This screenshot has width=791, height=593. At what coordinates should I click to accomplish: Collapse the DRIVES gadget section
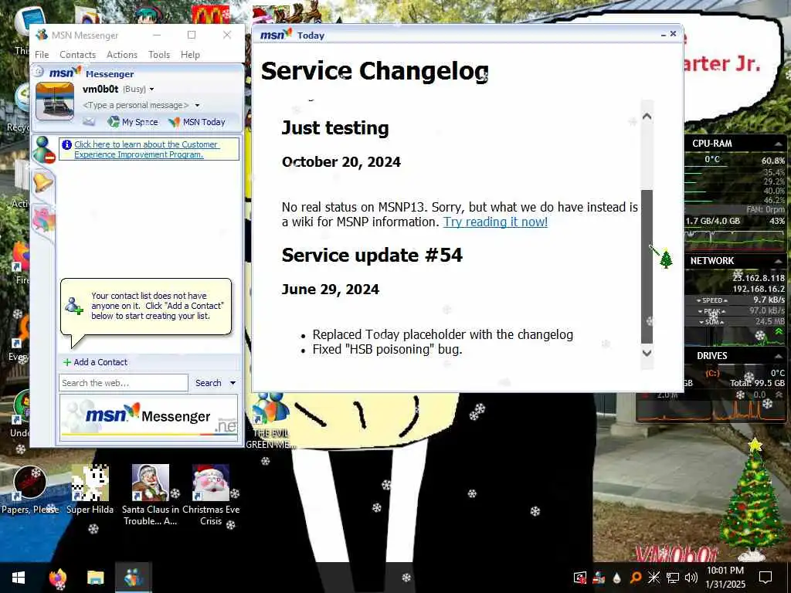click(x=779, y=356)
